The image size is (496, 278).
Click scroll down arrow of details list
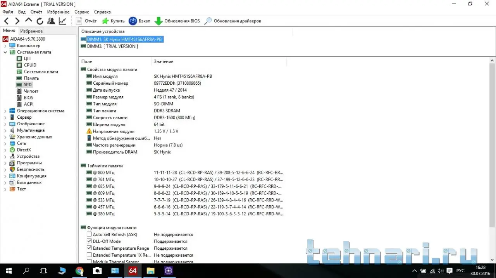click(x=492, y=260)
